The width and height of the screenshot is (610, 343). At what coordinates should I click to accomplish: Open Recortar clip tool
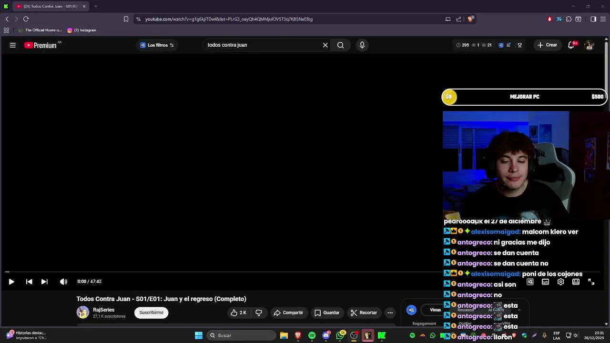(x=364, y=313)
